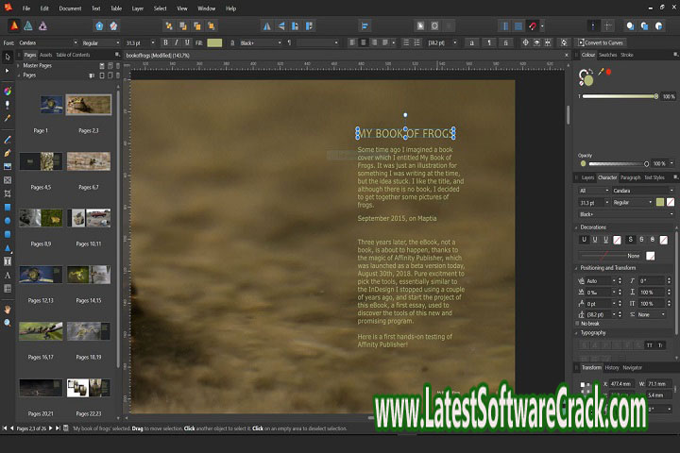Screen dimensions: 680x453
Task: Switch to the Paragraph tab
Action: [x=630, y=177]
